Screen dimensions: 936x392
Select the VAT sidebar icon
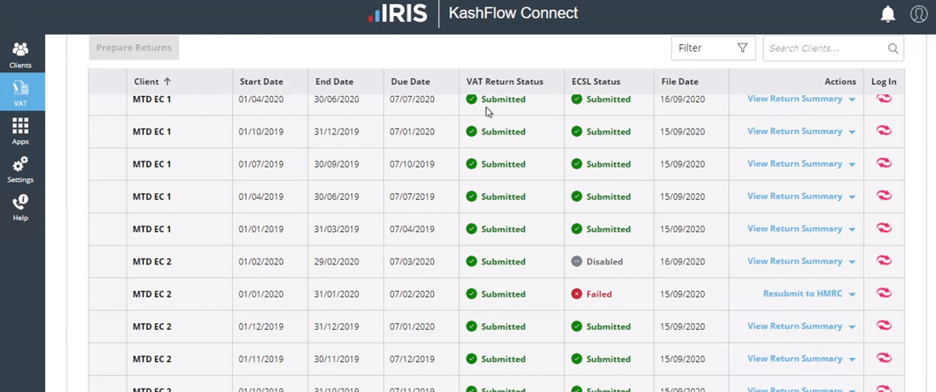pyautogui.click(x=20, y=92)
